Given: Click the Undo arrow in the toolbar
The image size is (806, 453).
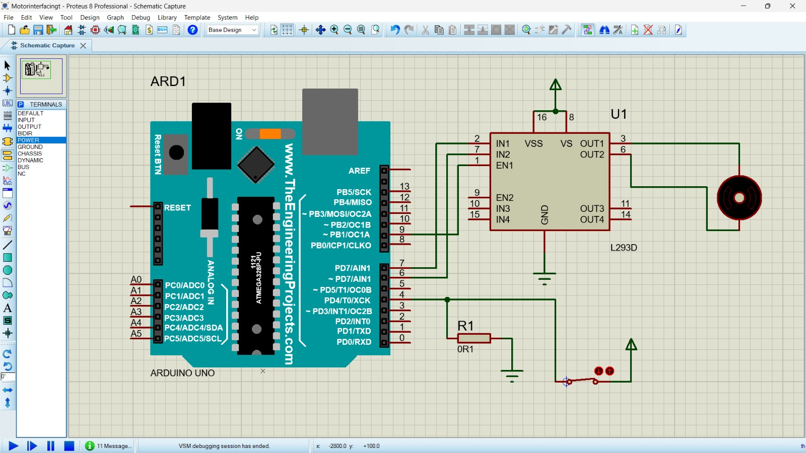Looking at the screenshot, I should (x=395, y=30).
